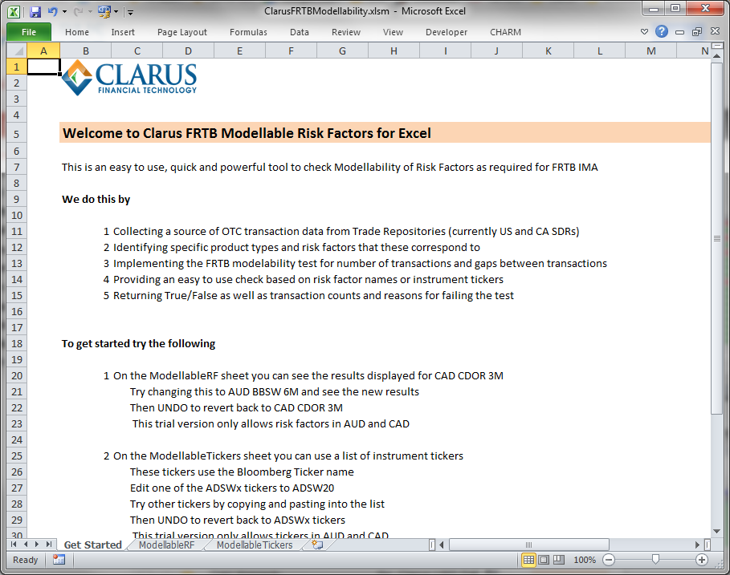Insert a new worksheet icon
The image size is (730, 575).
317,545
